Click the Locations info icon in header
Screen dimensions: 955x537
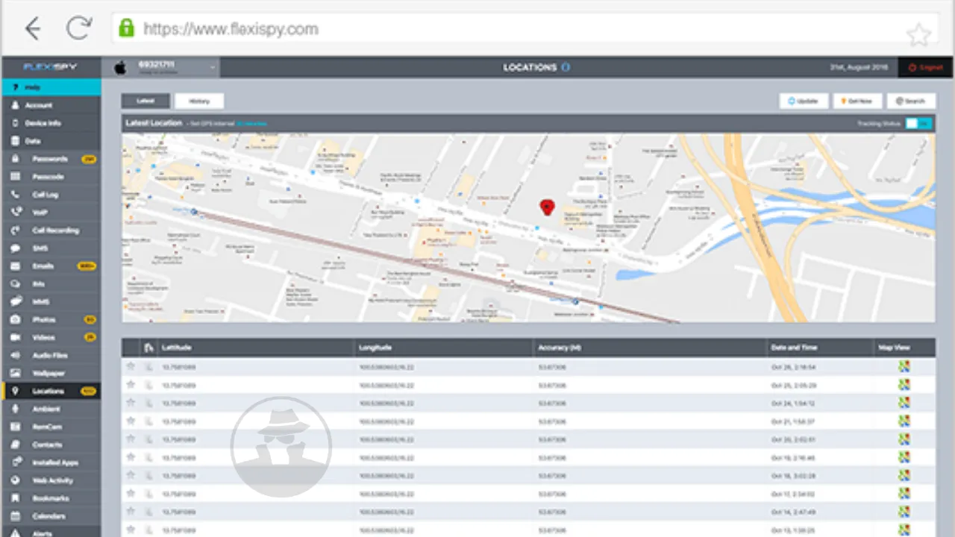point(566,67)
